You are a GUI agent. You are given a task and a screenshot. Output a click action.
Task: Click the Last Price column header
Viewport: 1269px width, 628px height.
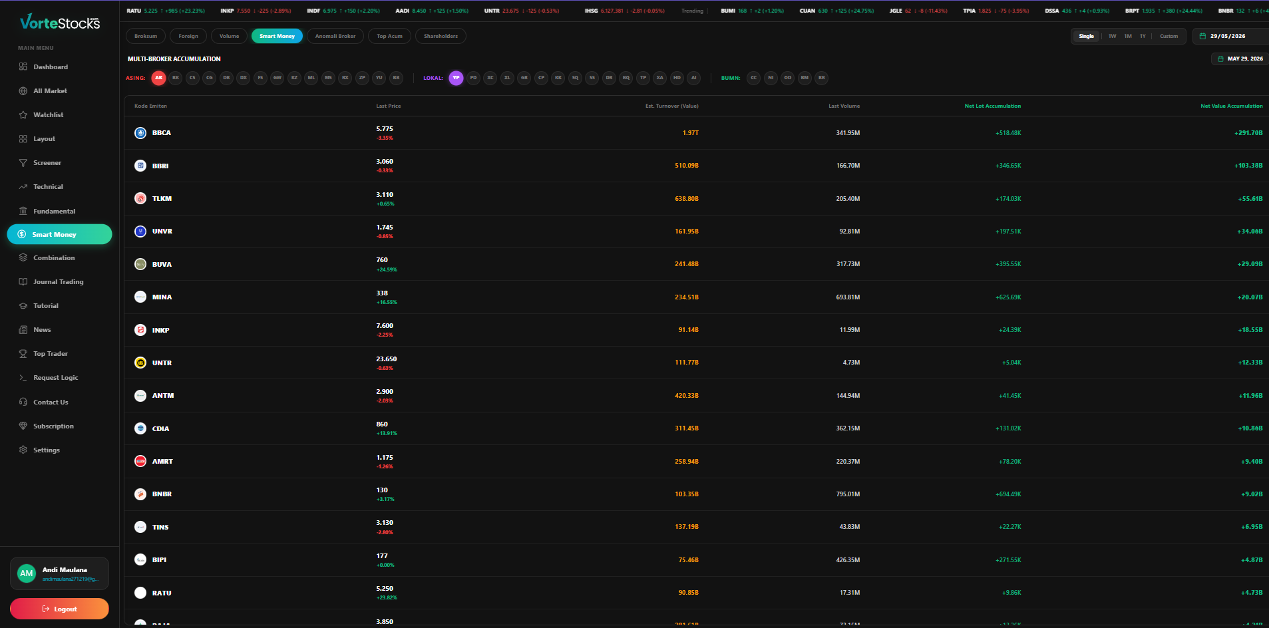click(x=389, y=106)
